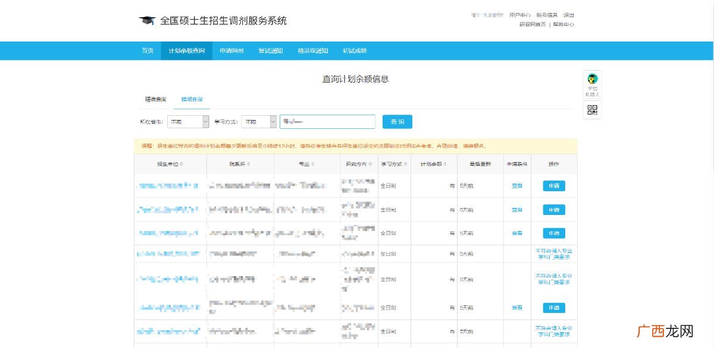Image resolution: width=714 pixels, height=348 pixels.
Task: Sort by 计划余额 column arrows
Action: 445,164
